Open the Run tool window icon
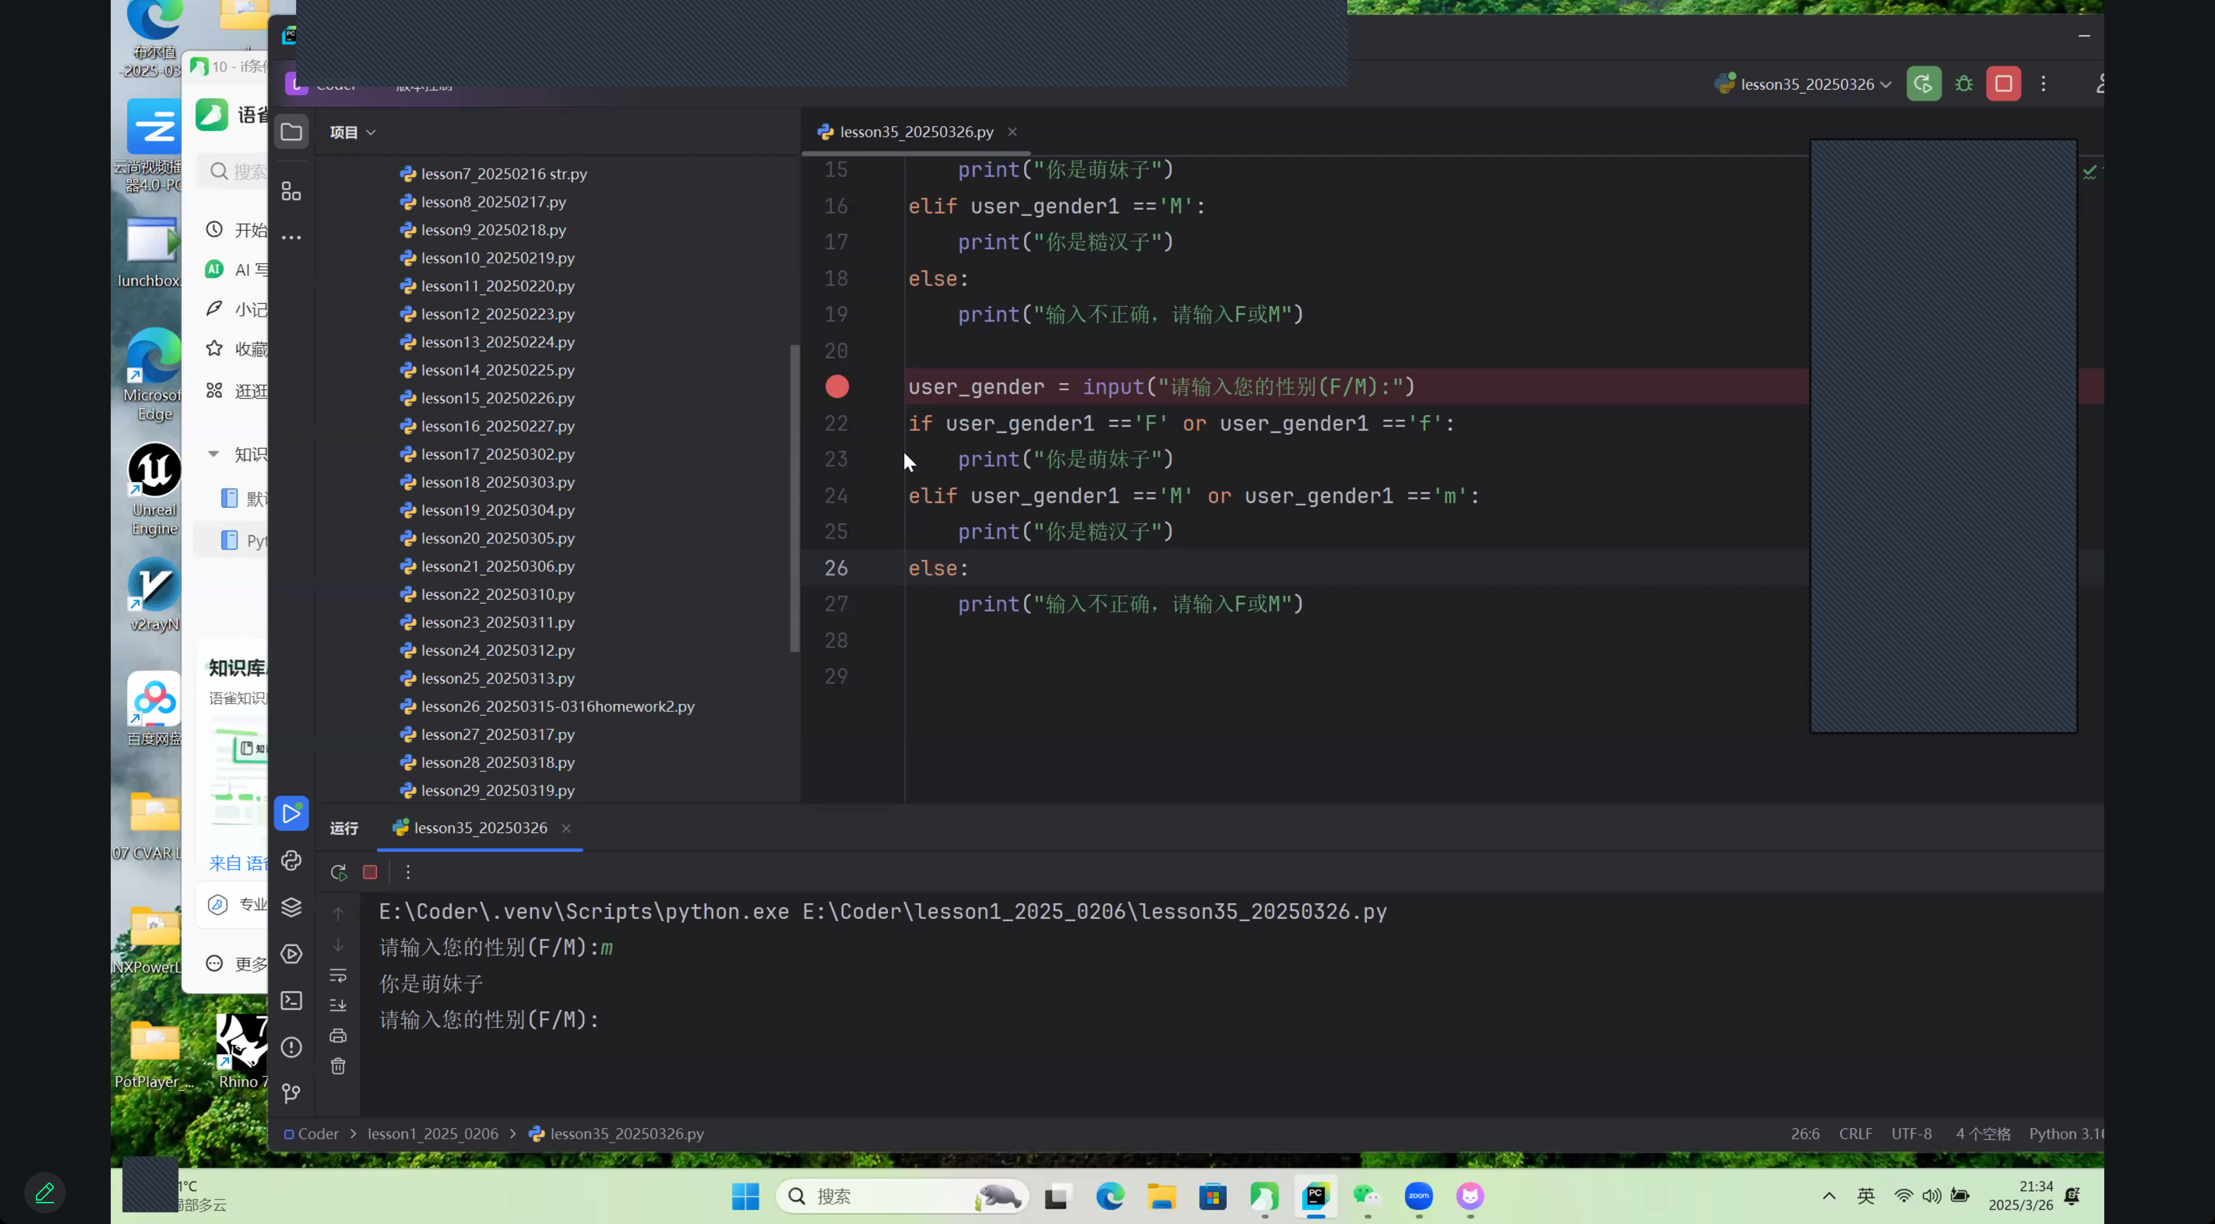 [292, 814]
